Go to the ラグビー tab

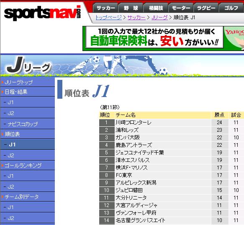[x=206, y=8]
